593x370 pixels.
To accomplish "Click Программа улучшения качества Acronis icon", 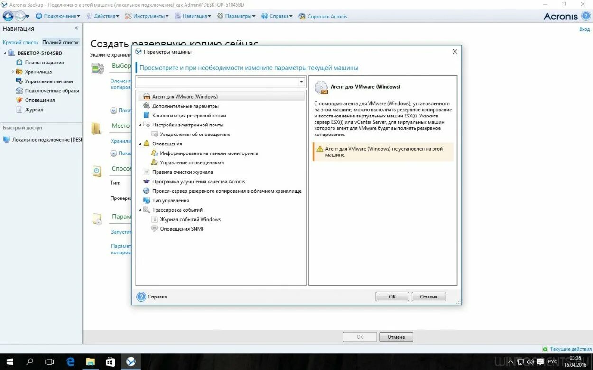I will click(147, 182).
